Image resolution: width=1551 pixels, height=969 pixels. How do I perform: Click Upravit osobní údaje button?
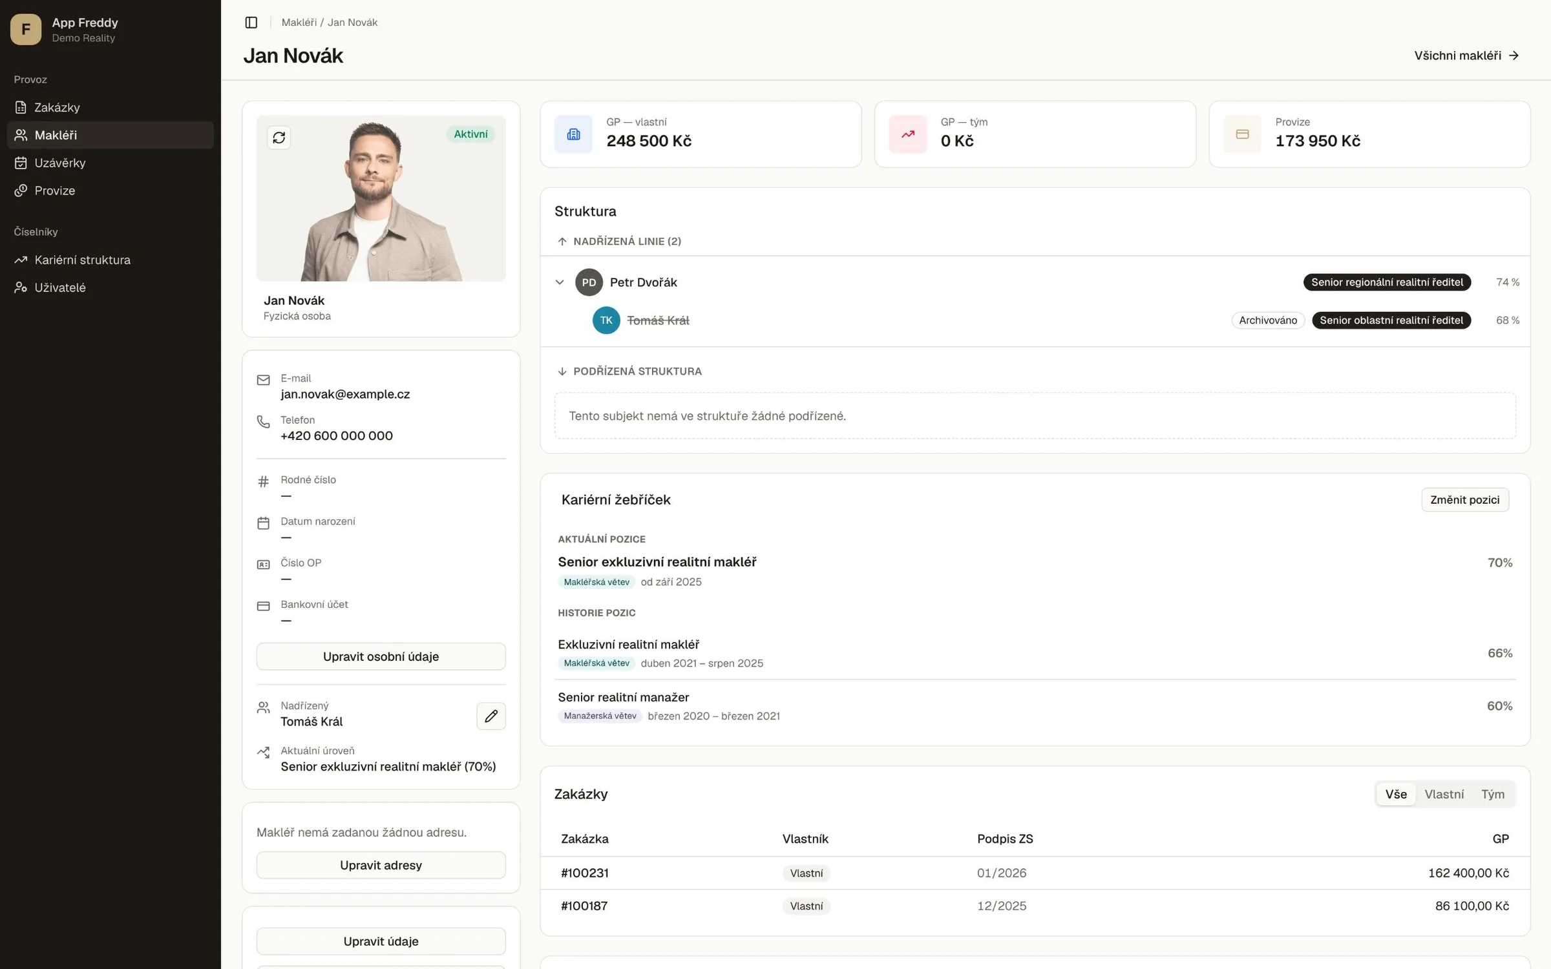381,656
